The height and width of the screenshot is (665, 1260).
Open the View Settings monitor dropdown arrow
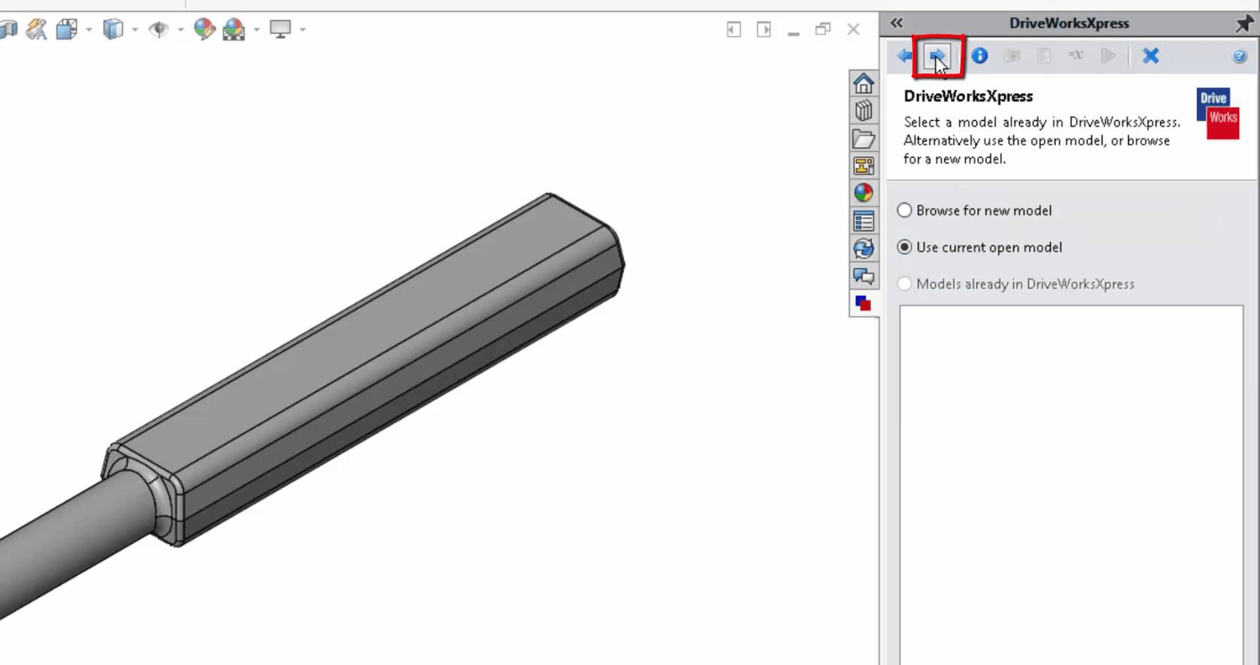303,30
